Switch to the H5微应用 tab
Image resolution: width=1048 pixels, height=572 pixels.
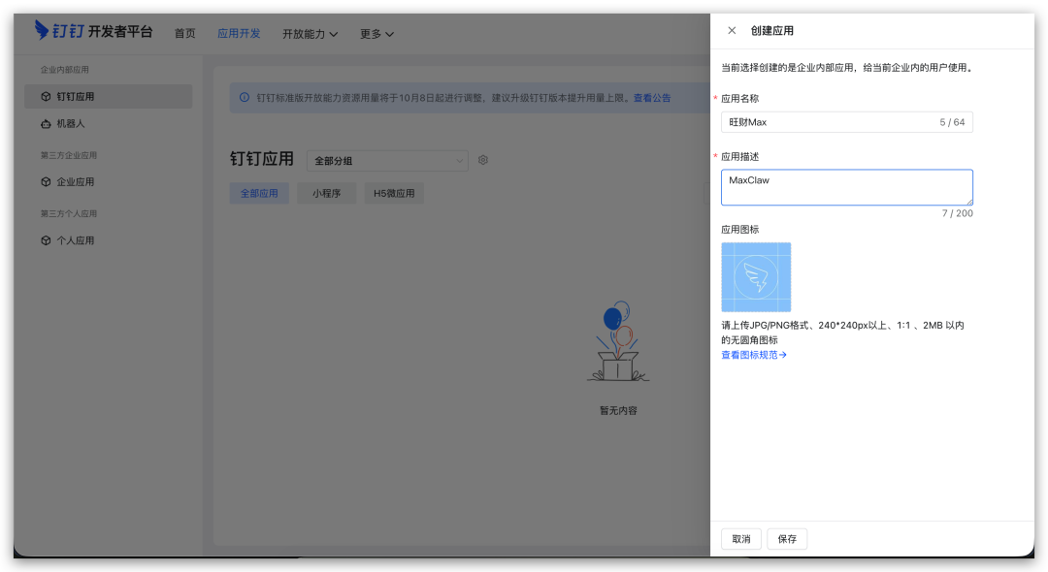point(394,194)
